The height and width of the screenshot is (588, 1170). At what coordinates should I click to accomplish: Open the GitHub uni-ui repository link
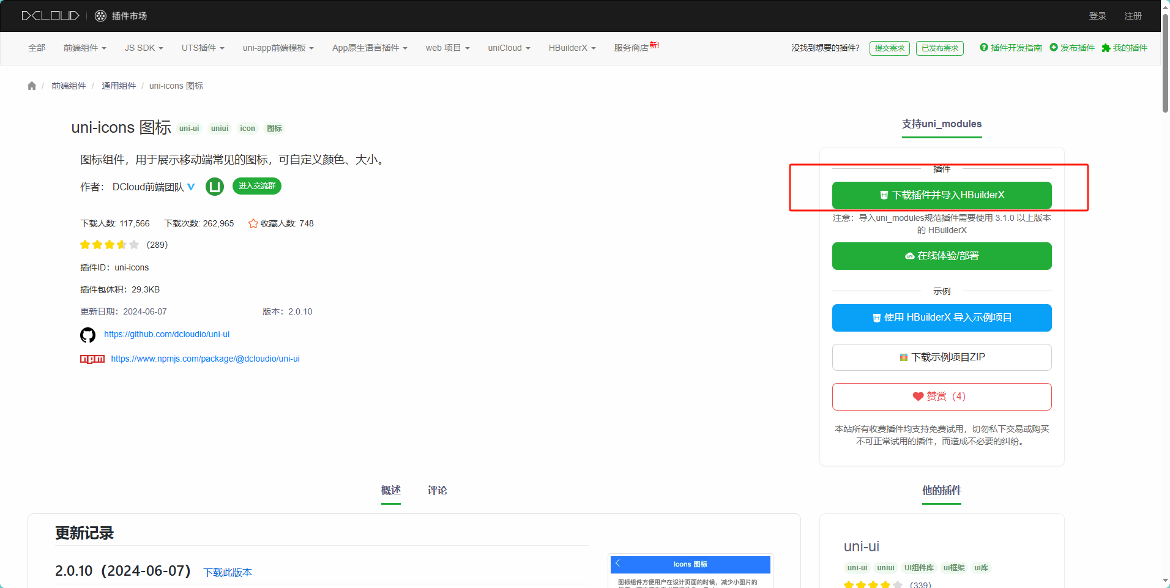pyautogui.click(x=166, y=334)
